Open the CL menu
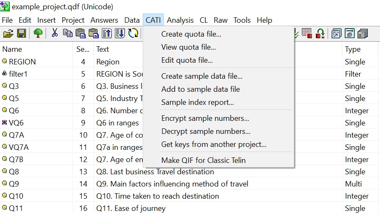This screenshot has height=213, width=380. 204,20
